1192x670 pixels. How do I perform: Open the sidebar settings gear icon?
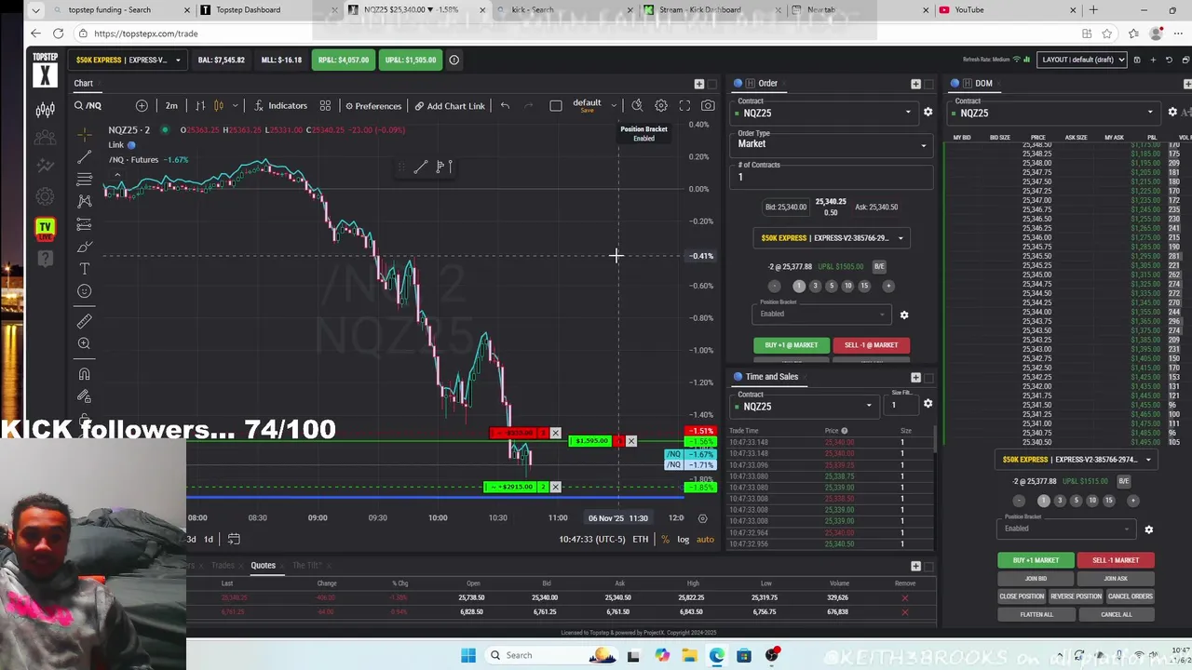pyautogui.click(x=45, y=196)
